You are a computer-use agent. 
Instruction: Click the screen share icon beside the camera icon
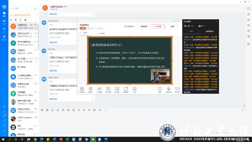(x=99, y=90)
